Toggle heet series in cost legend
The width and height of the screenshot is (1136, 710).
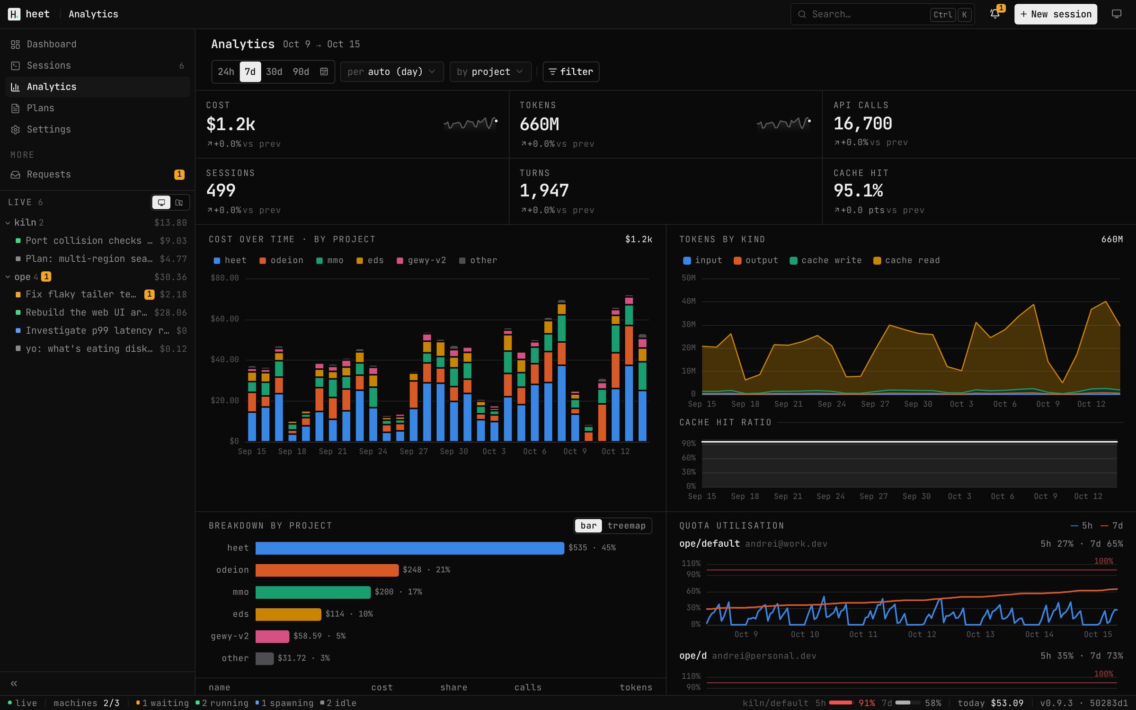click(x=230, y=260)
